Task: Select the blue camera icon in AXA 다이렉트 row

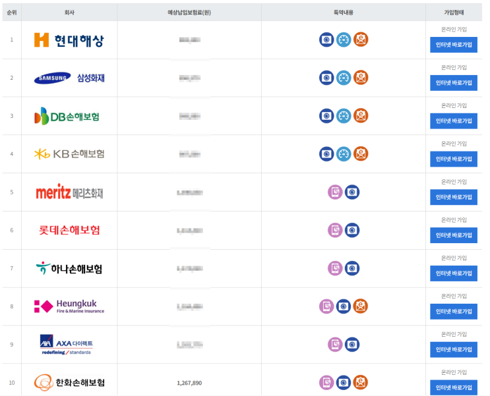Action: click(x=352, y=345)
